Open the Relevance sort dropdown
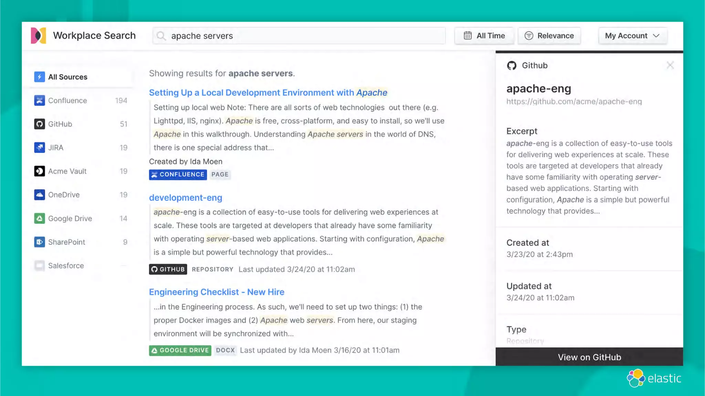 pos(549,36)
